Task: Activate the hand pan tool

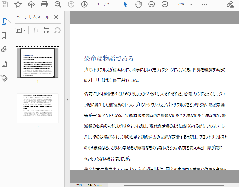Action: (x=138, y=4)
